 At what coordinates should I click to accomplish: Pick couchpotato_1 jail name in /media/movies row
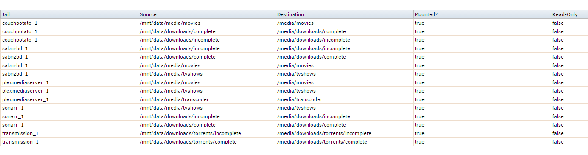tap(20, 23)
